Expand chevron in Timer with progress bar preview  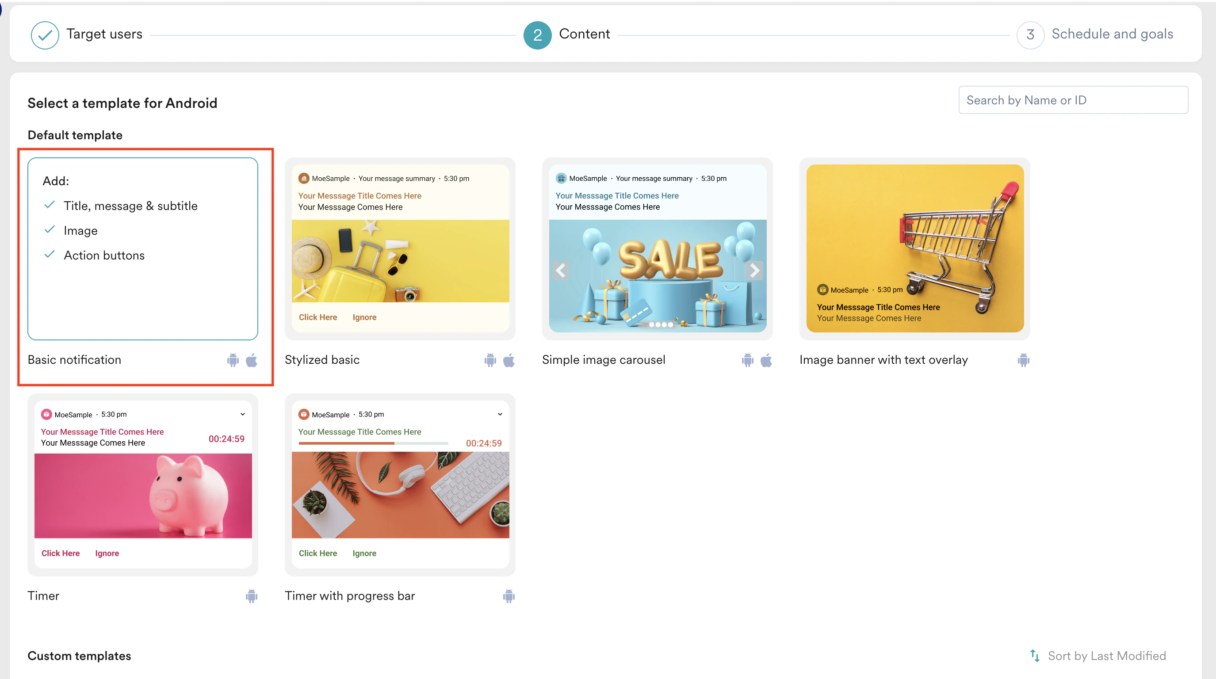(500, 414)
